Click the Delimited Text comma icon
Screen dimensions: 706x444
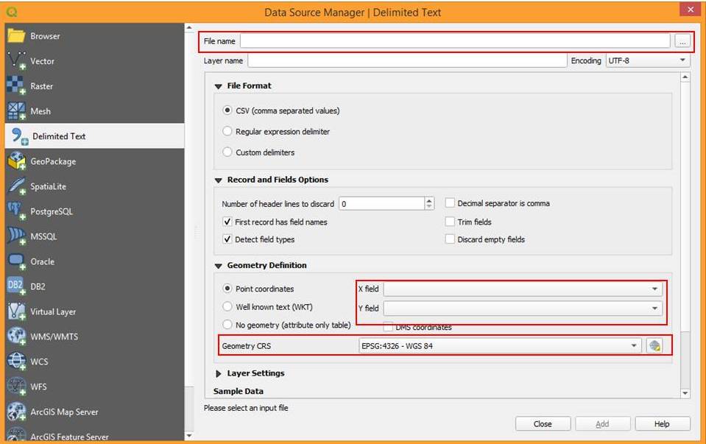click(19, 136)
